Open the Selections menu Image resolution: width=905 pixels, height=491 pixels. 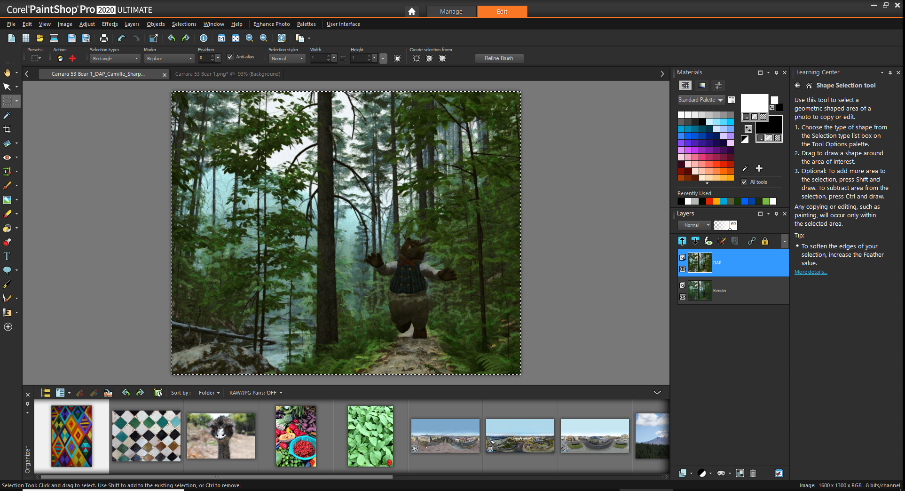click(184, 24)
